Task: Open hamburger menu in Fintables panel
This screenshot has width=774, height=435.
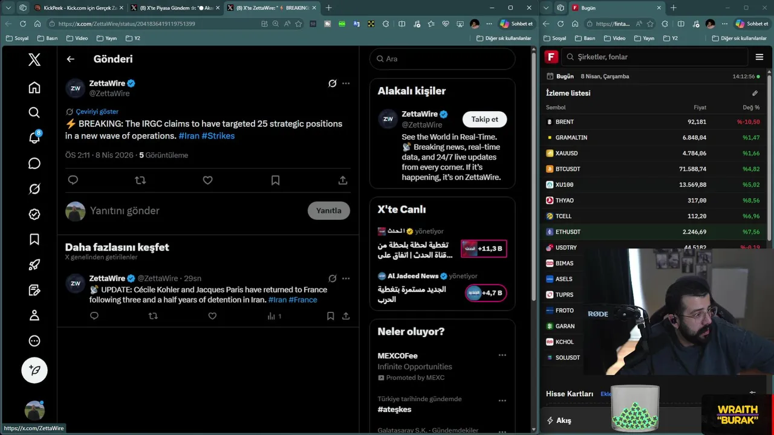Action: [759, 57]
